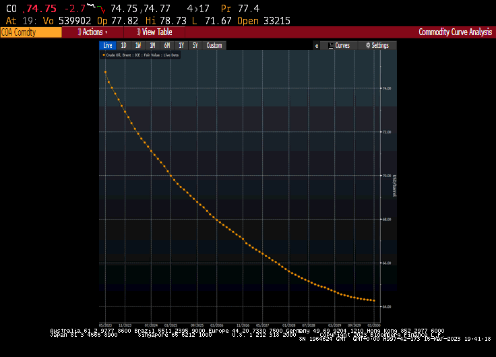Expand the Actions dropdown menu

coord(93,32)
